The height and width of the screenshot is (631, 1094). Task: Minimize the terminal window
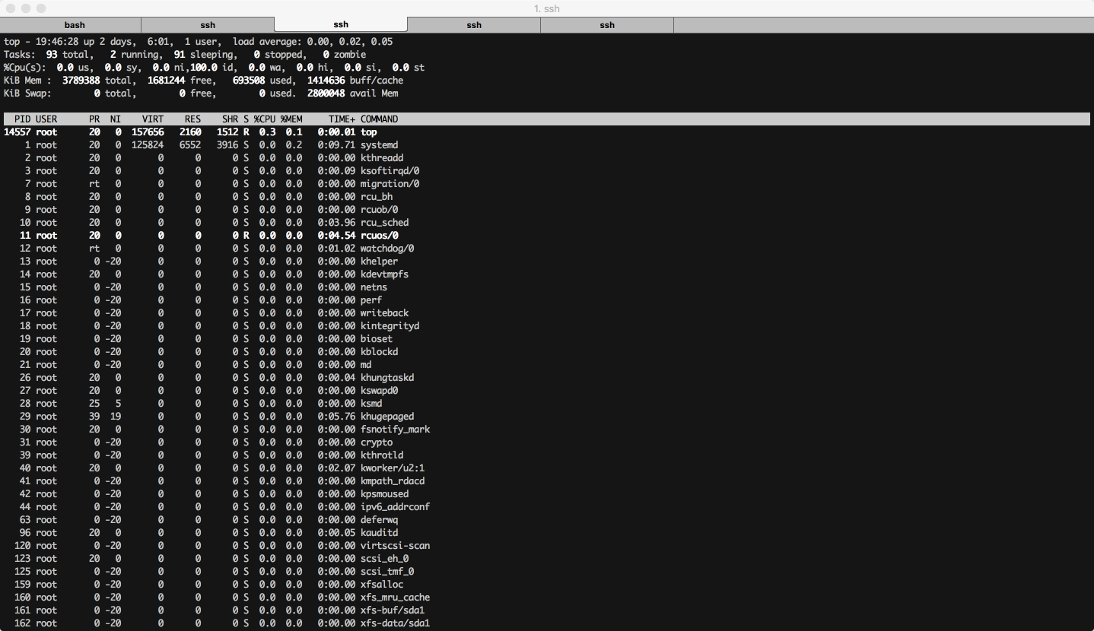coord(26,8)
